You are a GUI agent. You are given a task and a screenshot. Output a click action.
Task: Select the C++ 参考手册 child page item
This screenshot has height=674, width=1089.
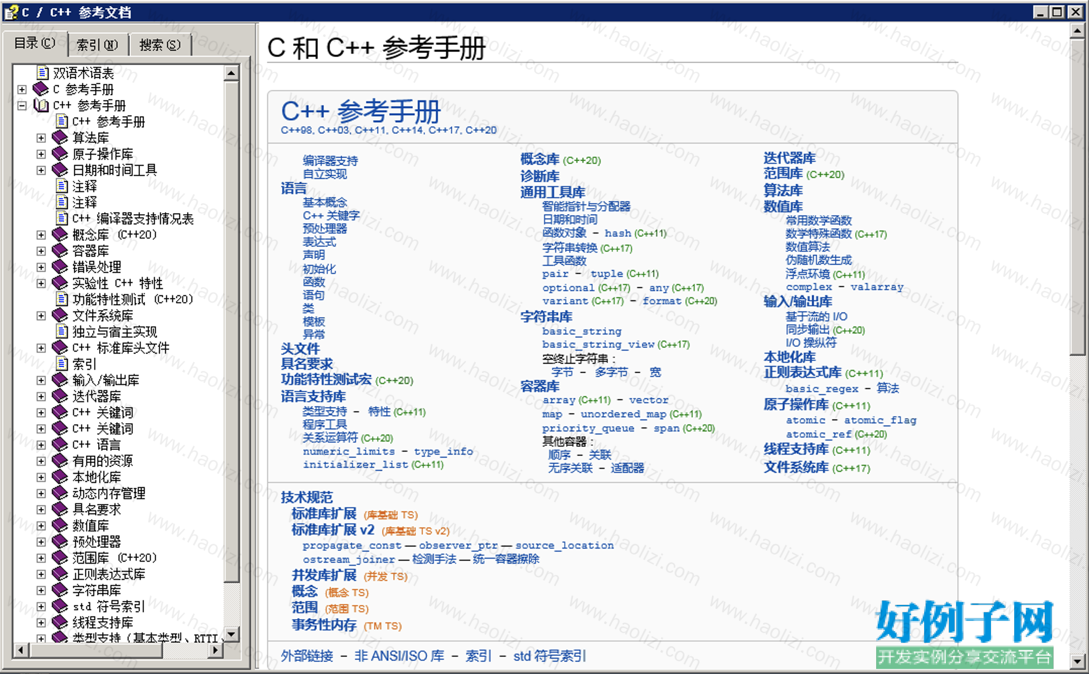click(109, 122)
